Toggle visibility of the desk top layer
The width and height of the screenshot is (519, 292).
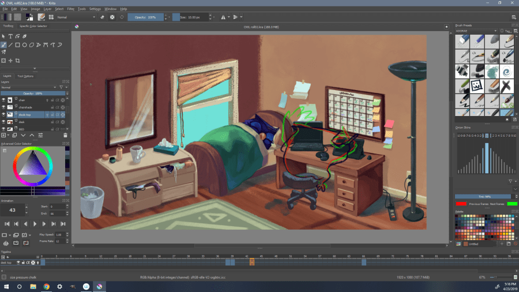[x=4, y=115]
